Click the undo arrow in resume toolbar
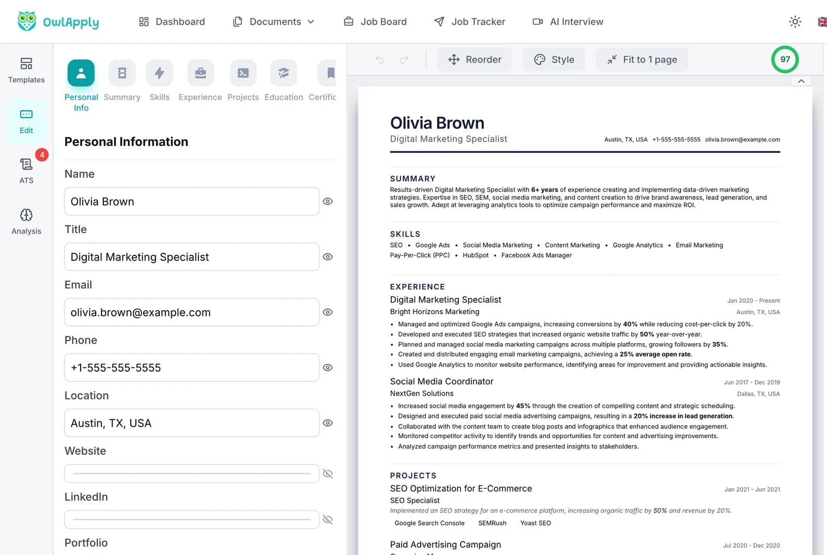The height and width of the screenshot is (555, 827). (380, 59)
